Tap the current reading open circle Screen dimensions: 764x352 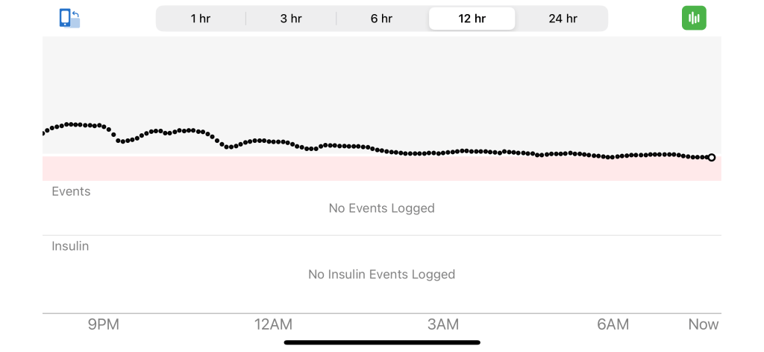[712, 158]
